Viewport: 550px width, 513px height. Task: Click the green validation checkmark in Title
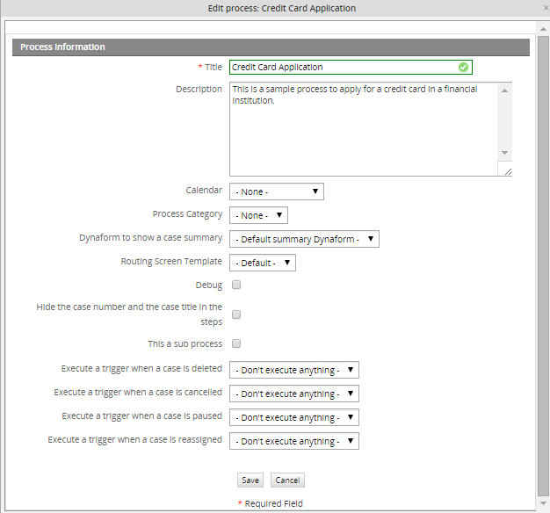(x=463, y=67)
